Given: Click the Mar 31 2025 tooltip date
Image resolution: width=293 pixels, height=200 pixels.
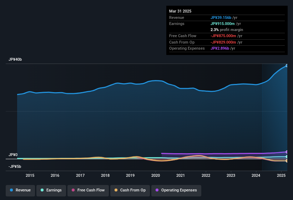Looking at the screenshot, I should click(x=180, y=11).
